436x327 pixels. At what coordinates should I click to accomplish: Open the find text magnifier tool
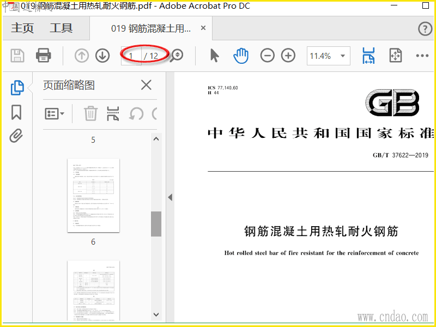(177, 56)
